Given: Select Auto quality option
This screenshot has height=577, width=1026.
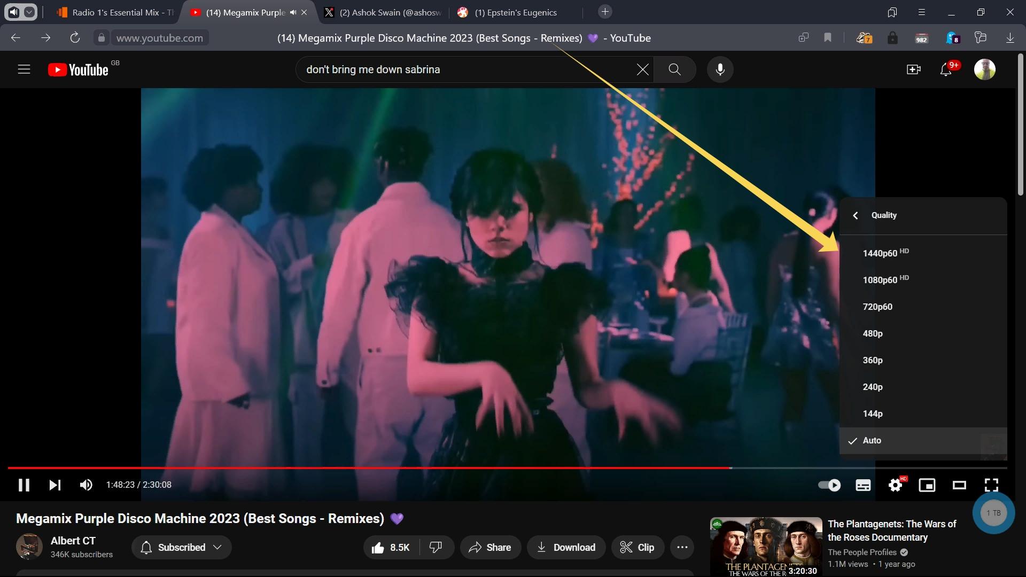Looking at the screenshot, I should pyautogui.click(x=923, y=441).
